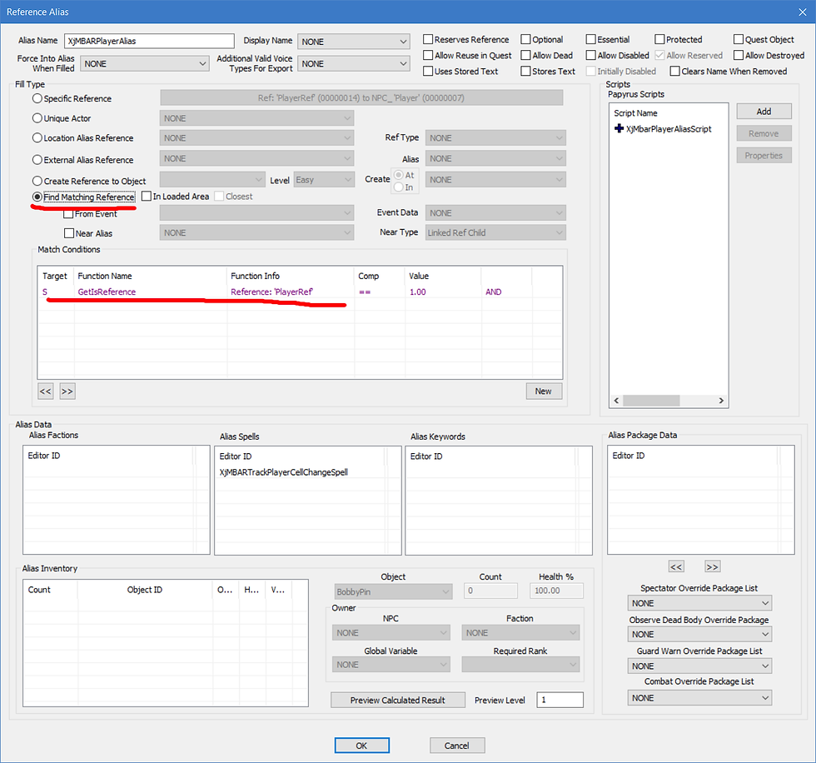816x763 pixels.
Task: Click the >> button under Match Conditions
Action: tap(67, 391)
